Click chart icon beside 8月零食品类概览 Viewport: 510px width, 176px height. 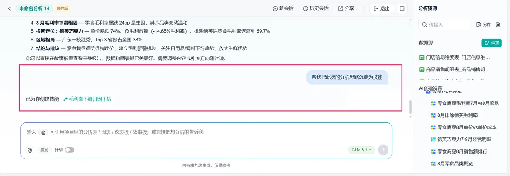tap(433, 163)
